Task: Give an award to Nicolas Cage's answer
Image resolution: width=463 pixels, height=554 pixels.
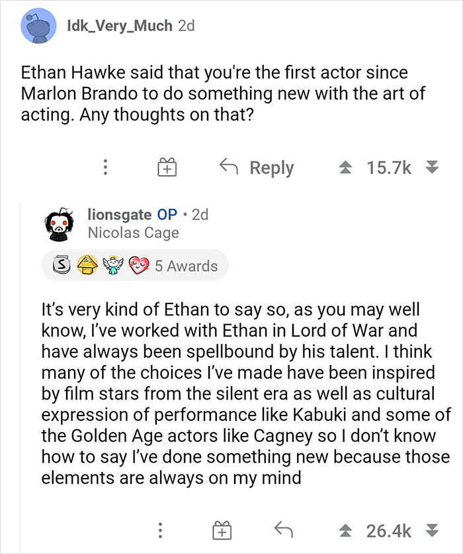Action: click(x=224, y=529)
